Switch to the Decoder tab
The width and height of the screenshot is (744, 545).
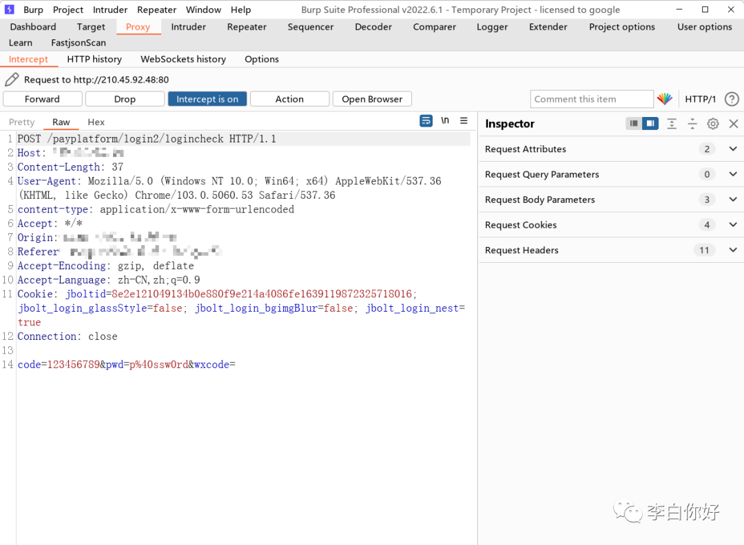[x=373, y=27]
